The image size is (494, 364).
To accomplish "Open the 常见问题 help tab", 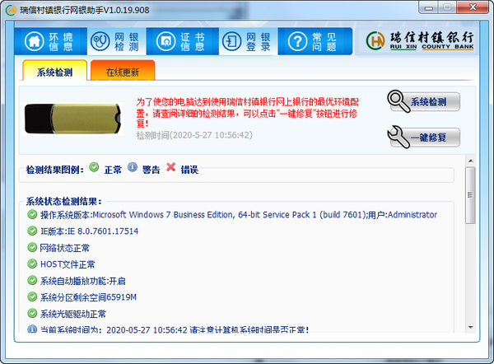I will 315,41.
